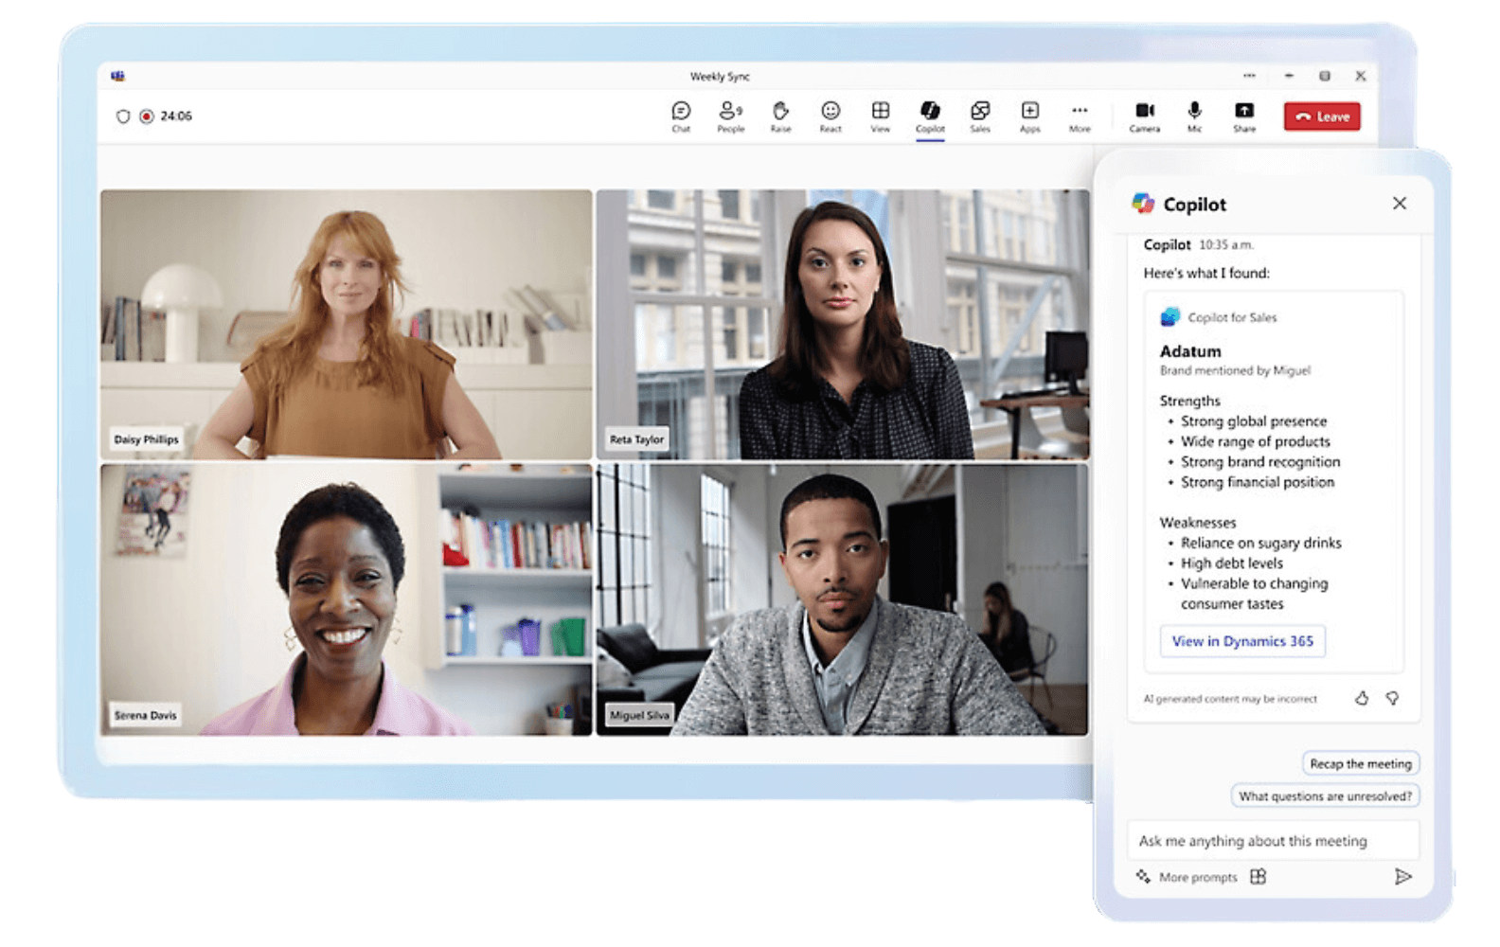1500x947 pixels.
Task: Choose Recap the meeting suggestion
Action: coord(1361,763)
